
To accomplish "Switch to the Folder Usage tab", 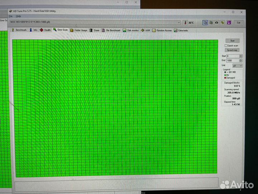I will 78,30.
